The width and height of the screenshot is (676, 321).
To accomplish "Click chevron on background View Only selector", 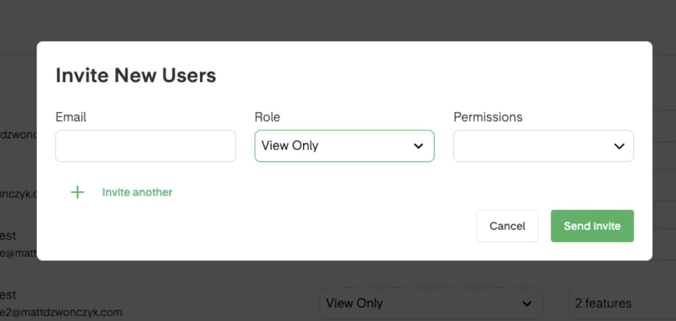I will tap(527, 304).
